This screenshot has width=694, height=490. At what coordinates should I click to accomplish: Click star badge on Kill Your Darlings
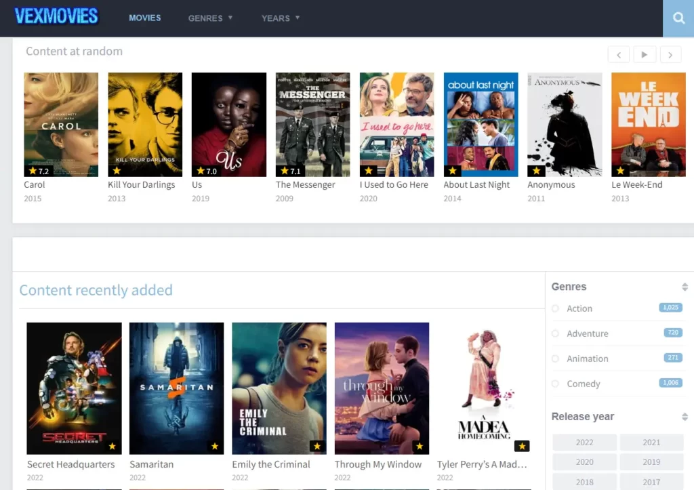click(117, 171)
